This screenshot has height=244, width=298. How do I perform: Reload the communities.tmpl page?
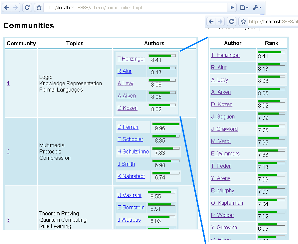pyautogui.click(x=27, y=8)
